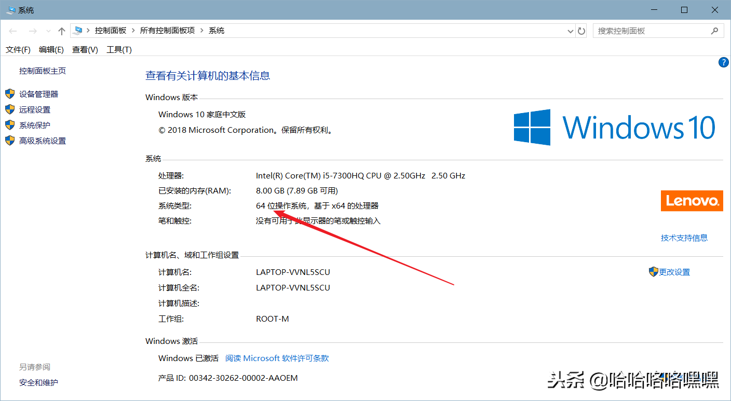The width and height of the screenshot is (731, 401).
Task: Expand the chevron after 所有控制面板项 breadcrumb
Action: point(202,31)
